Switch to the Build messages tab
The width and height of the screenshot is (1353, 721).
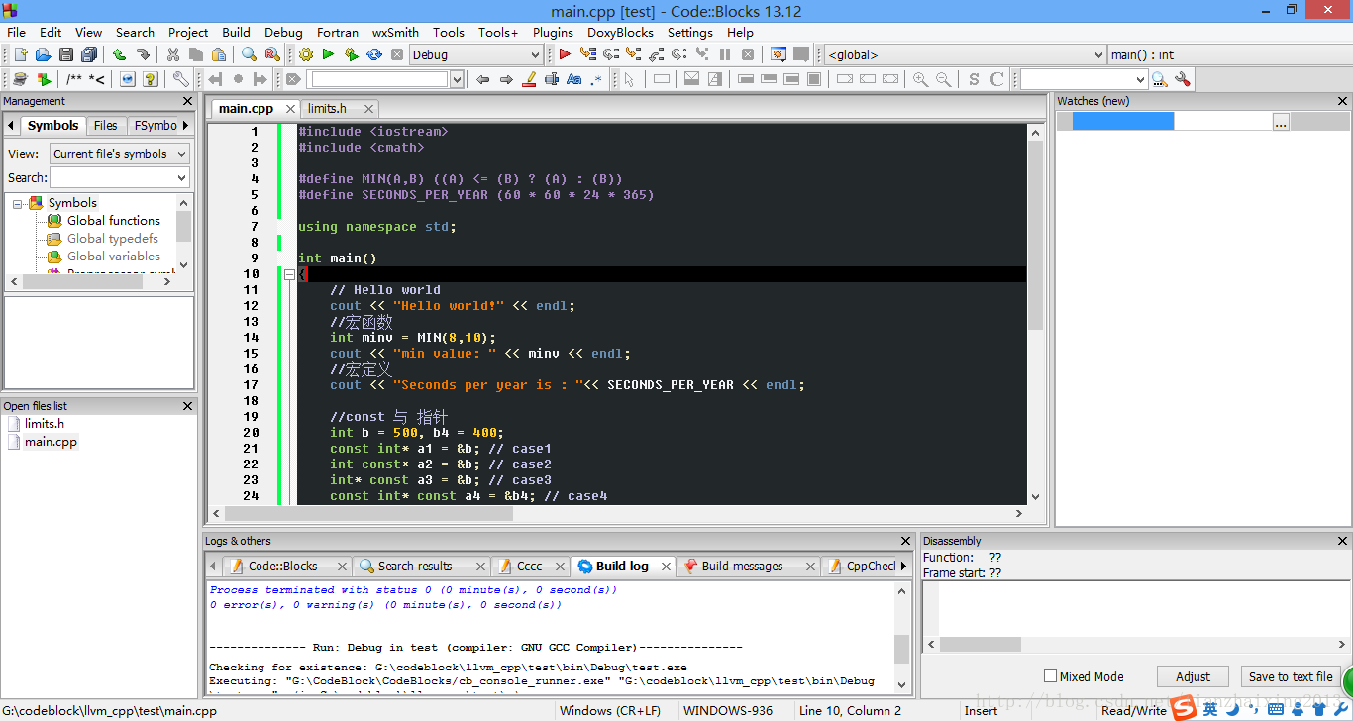point(741,566)
